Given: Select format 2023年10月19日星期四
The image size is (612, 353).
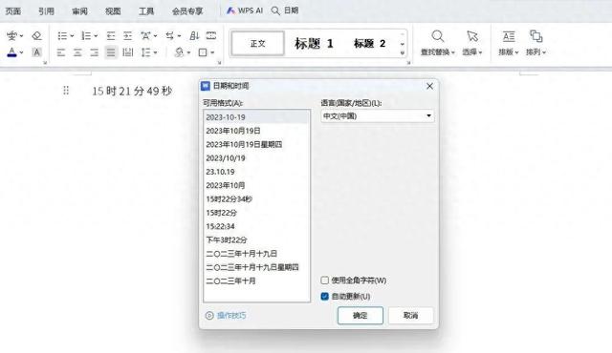Looking at the screenshot, I should coord(256,144).
